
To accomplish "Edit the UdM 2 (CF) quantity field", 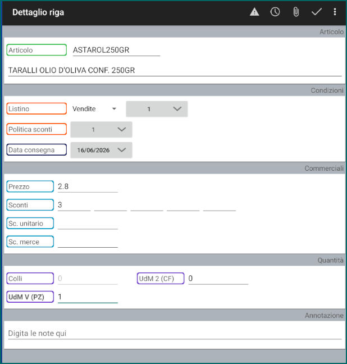I will [218, 279].
